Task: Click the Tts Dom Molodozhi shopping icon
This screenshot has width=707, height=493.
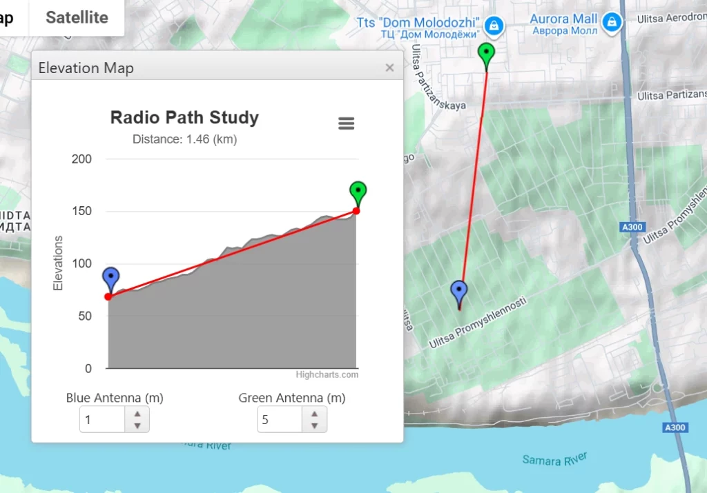Action: (x=494, y=26)
